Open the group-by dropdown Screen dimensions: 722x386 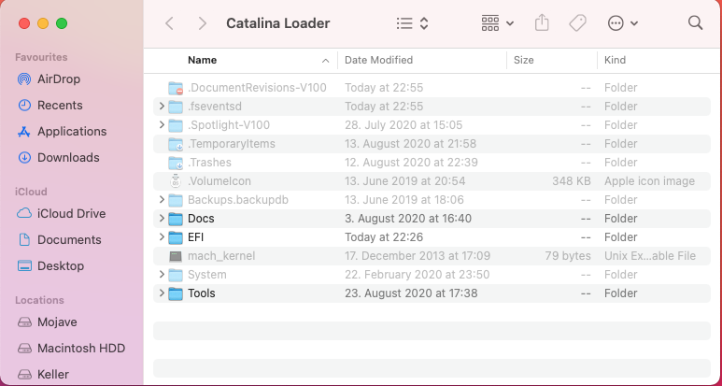point(497,23)
